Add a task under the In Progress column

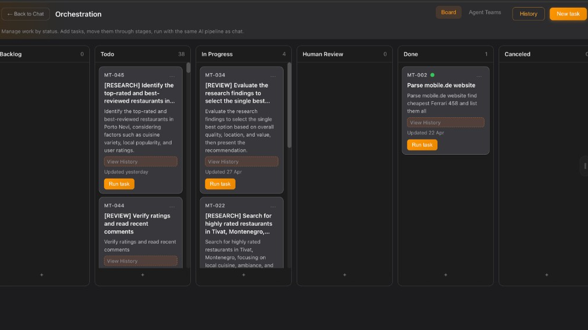pos(243,275)
